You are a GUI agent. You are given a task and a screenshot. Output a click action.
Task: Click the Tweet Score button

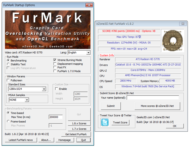(x=120, y=123)
